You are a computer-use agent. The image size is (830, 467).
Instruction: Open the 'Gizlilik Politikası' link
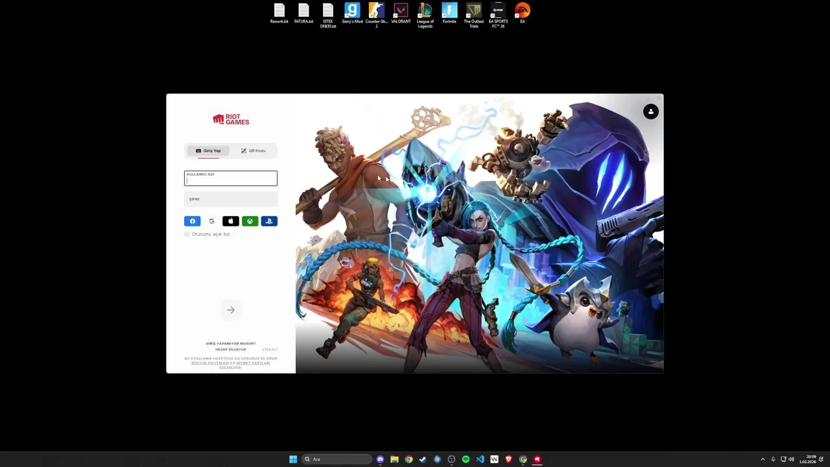pos(210,363)
